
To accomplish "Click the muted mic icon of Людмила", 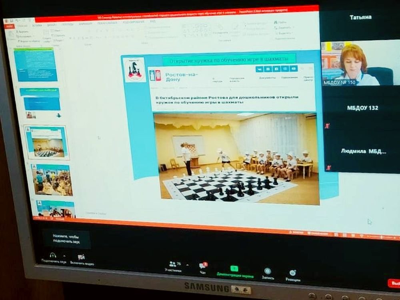I will 328,168.
